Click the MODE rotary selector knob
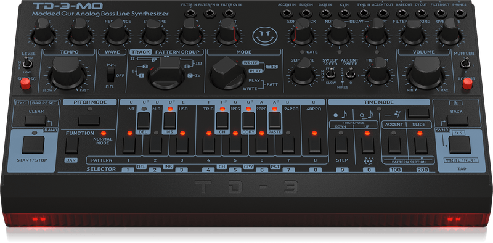This screenshot has width=493, height=243. click(x=227, y=72)
